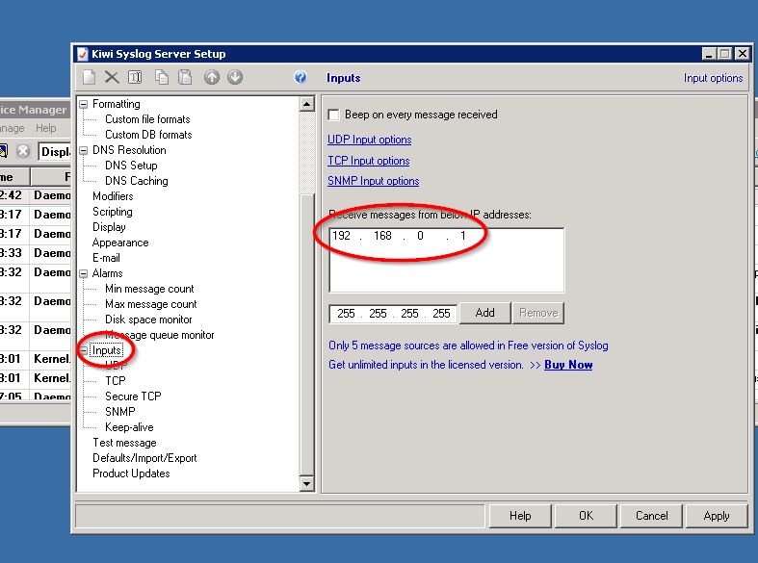This screenshot has width=758, height=563.
Task: Select Custom DB formats tree item
Action: point(148,135)
